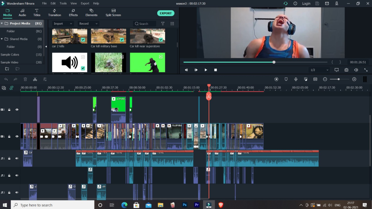Hide video track 2 with eye icon
Image resolution: width=372 pixels, height=209 pixels.
(17, 109)
